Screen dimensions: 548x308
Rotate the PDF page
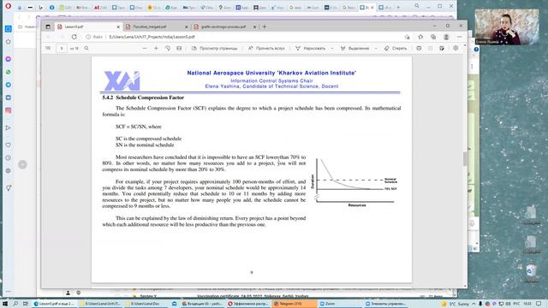[x=168, y=48]
